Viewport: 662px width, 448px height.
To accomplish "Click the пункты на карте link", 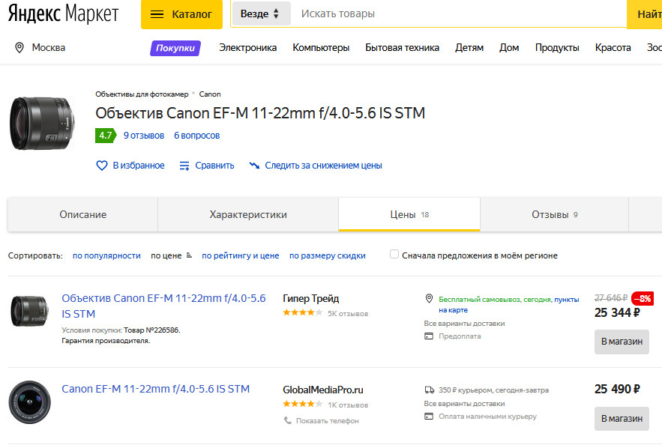I will click(509, 305).
